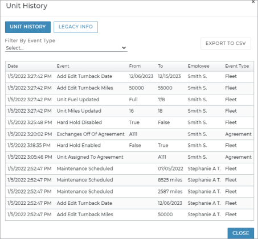Click the 8525 miles Maintenance Scheduled row
This screenshot has height=239, width=258.
coord(129,180)
